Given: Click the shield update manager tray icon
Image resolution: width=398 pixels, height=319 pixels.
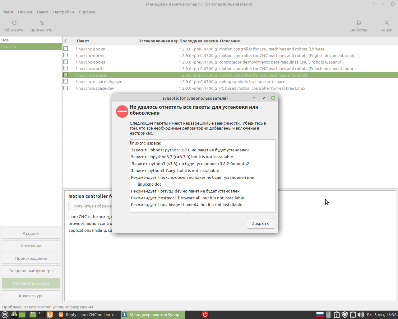Looking at the screenshot, I should (x=345, y=315).
